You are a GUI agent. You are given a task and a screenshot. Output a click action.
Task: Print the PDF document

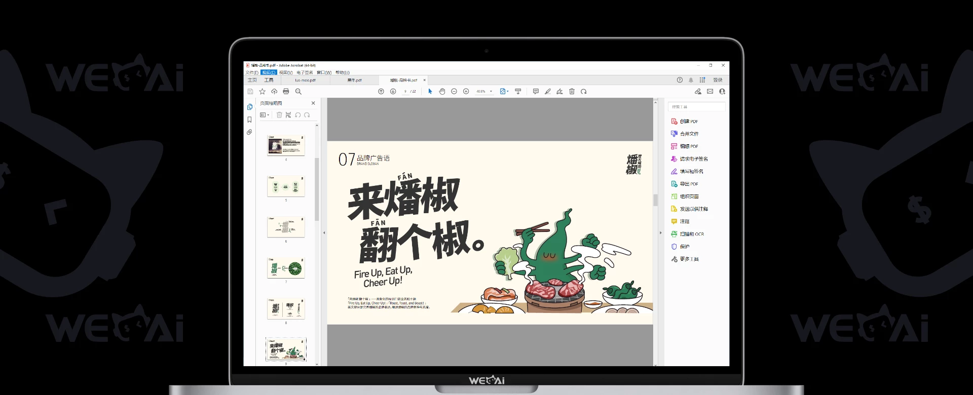tap(286, 92)
